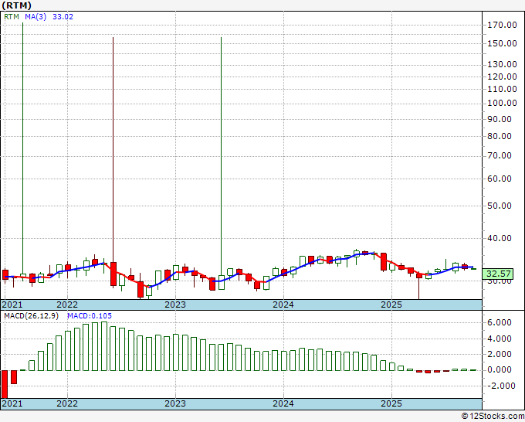Click the tall dark-red candle wick in mid-2022
The image size is (525, 422).
point(113,149)
